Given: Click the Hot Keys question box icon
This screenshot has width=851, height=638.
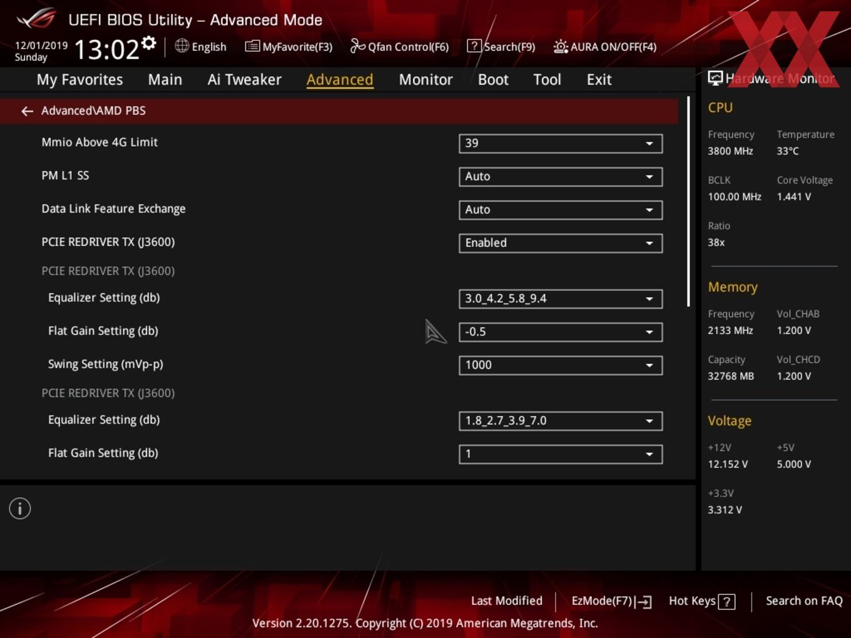Looking at the screenshot, I should pyautogui.click(x=726, y=602).
